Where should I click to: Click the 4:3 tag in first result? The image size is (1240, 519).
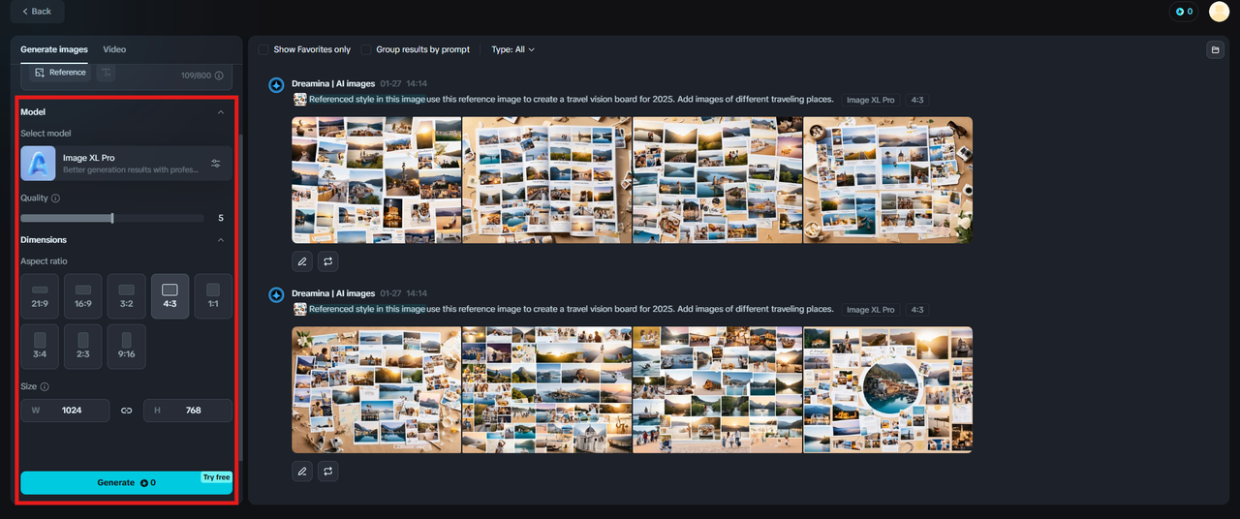point(916,100)
